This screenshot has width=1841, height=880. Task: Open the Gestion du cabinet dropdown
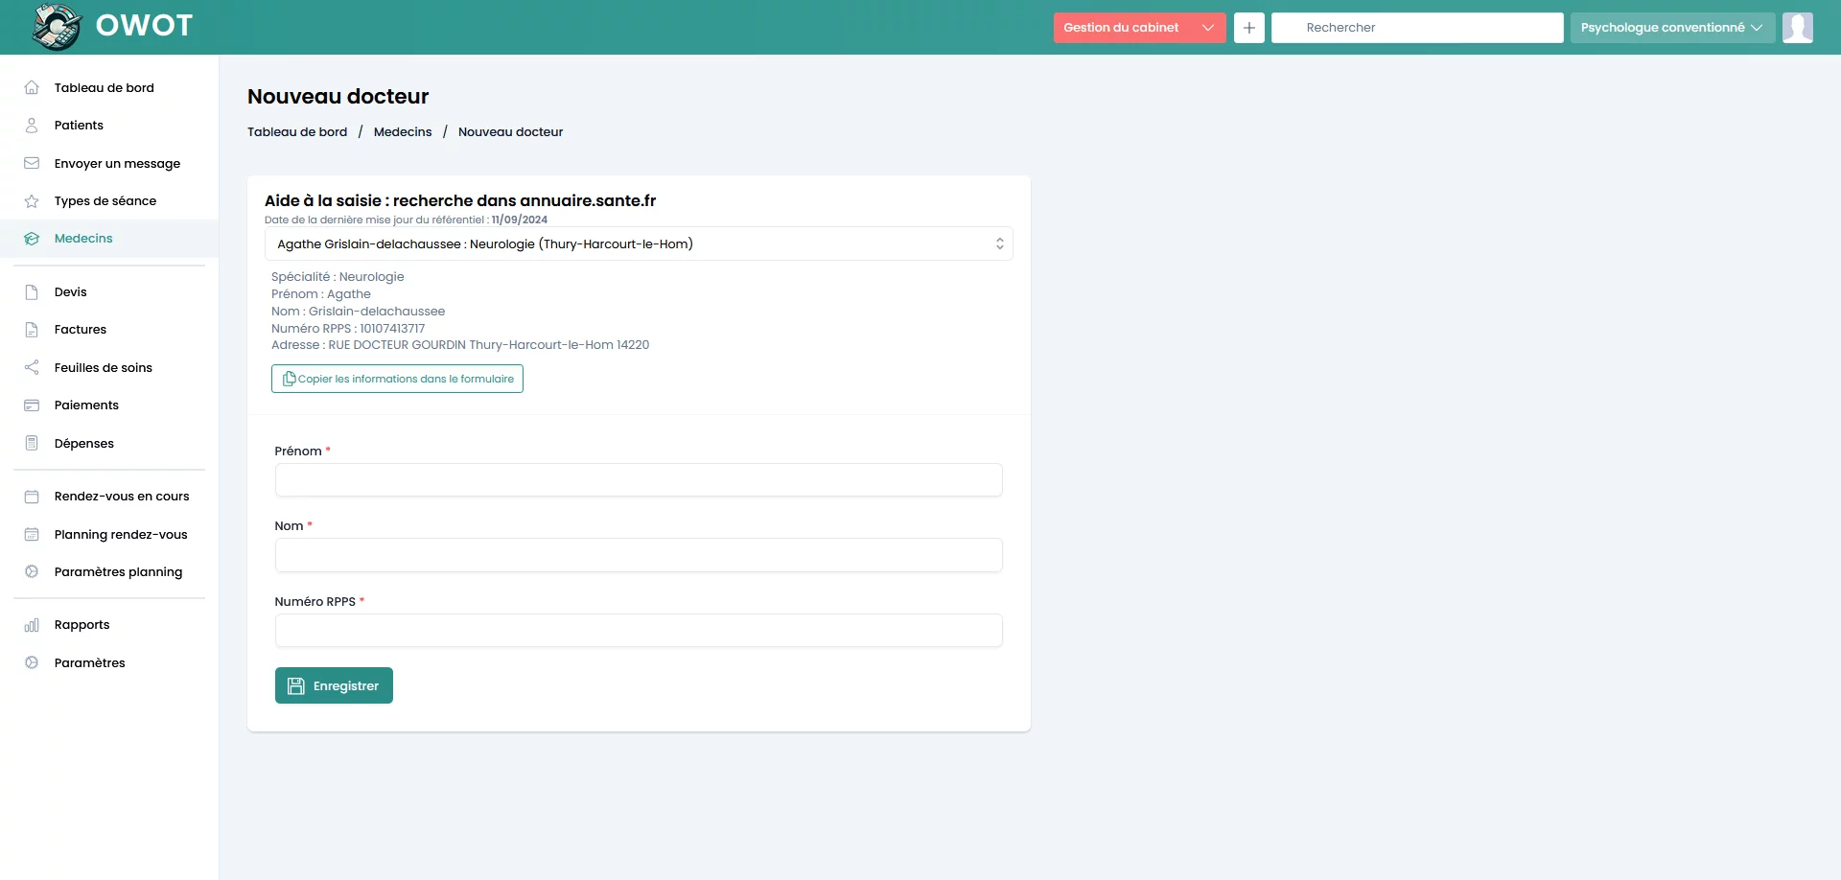tap(1139, 28)
